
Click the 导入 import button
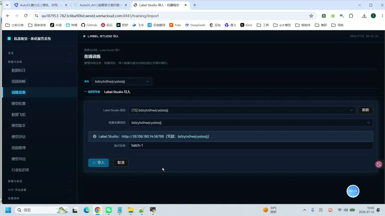click(98, 163)
